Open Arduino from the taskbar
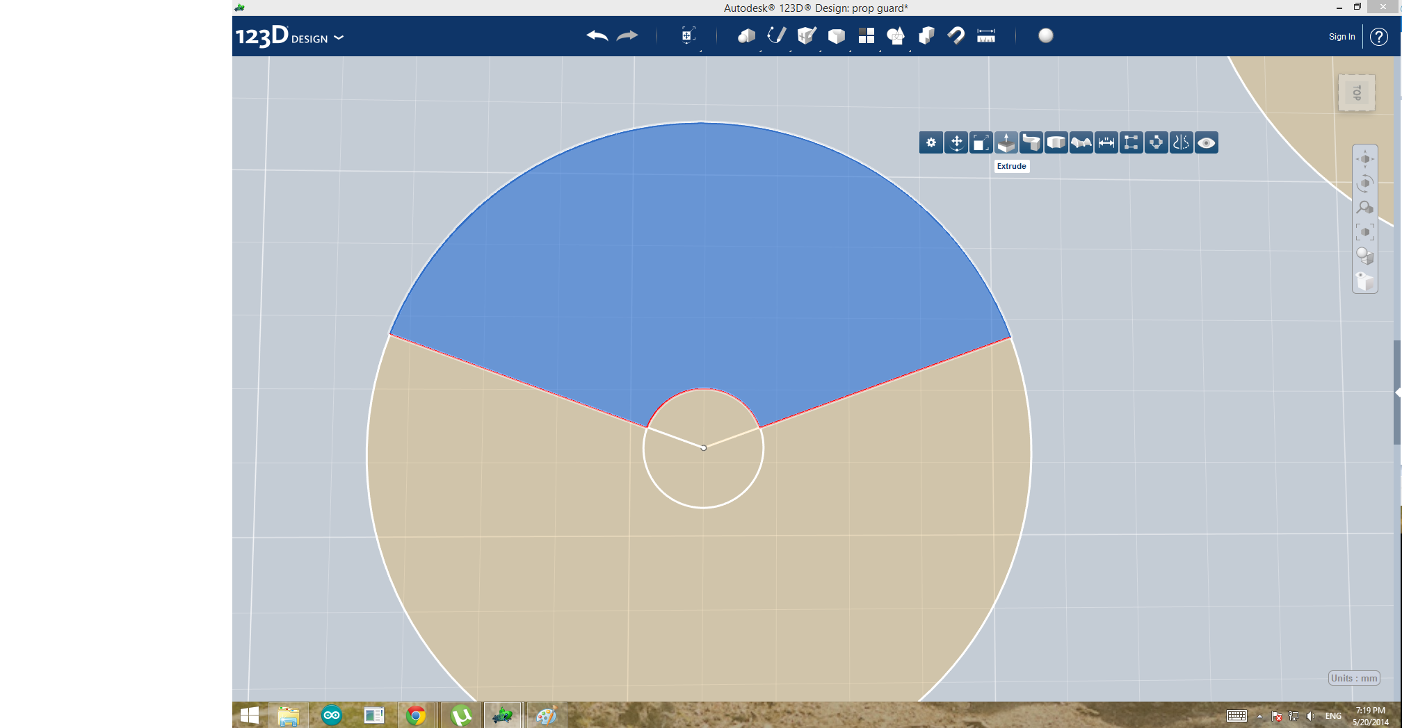Viewport: 1402px width, 728px height. pyautogui.click(x=332, y=715)
